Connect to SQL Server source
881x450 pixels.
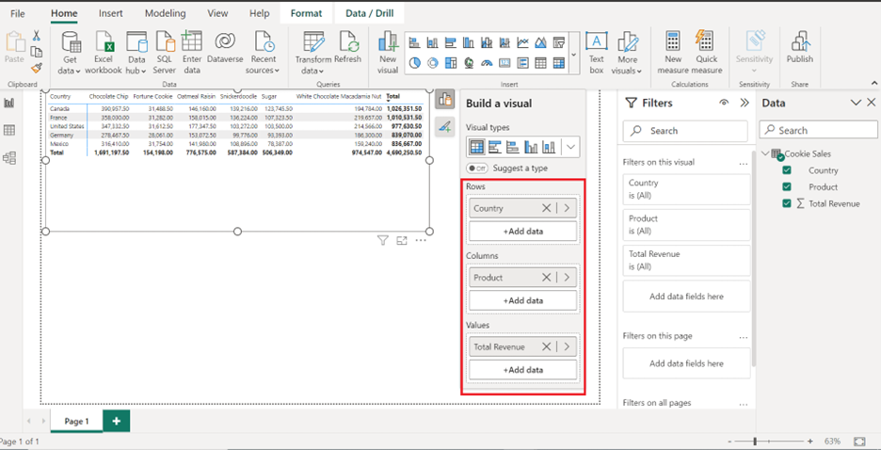pos(165,53)
